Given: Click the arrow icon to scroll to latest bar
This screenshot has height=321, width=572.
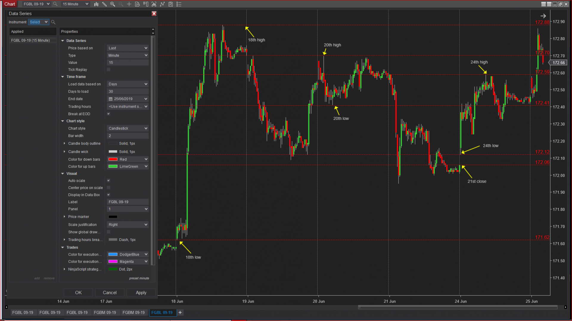Looking at the screenshot, I should point(543,16).
